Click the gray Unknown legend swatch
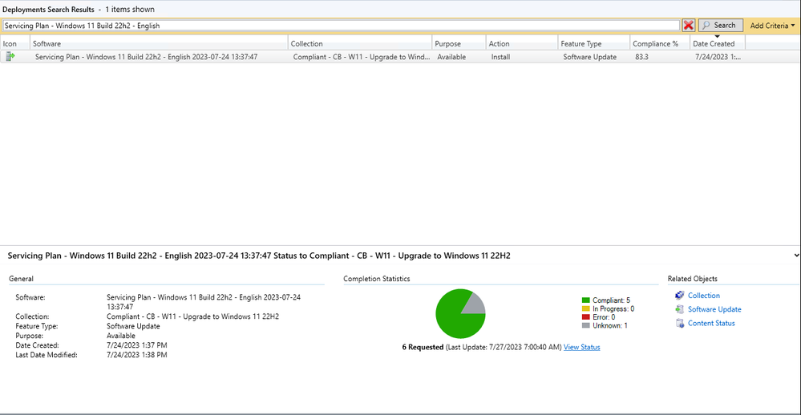Image resolution: width=801 pixels, height=415 pixels. 586,325
